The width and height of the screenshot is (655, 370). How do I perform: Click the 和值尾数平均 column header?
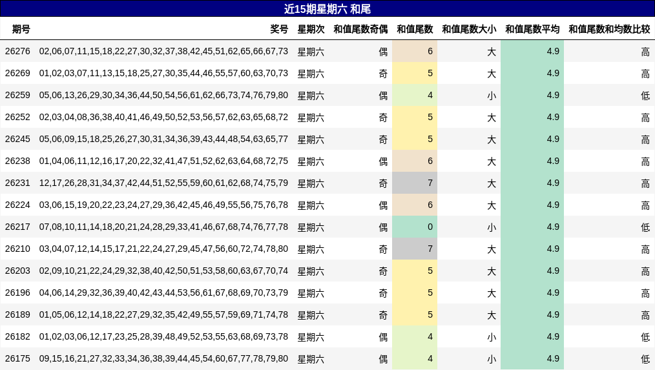click(x=532, y=29)
